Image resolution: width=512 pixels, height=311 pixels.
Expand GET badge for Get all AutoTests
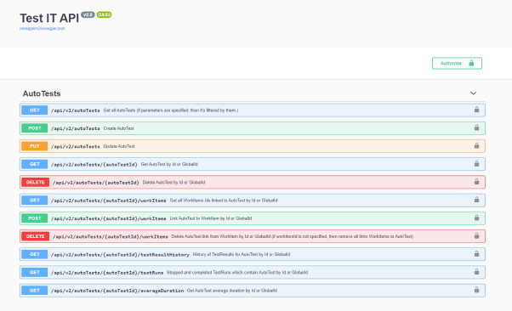click(35, 110)
